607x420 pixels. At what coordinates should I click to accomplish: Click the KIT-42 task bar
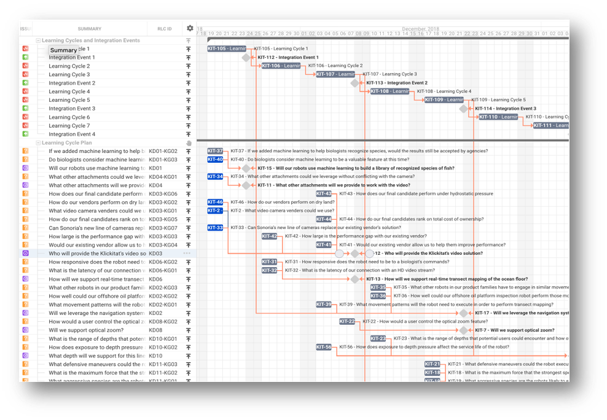click(x=270, y=236)
